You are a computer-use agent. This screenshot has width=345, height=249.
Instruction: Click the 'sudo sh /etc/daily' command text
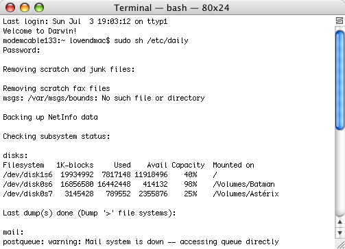[151, 40]
